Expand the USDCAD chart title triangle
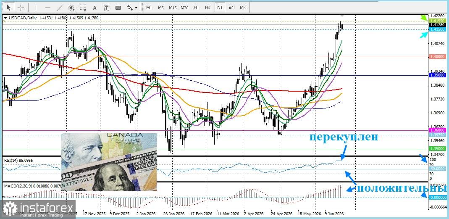Screen dimensions: 449x219 click(x=5, y=18)
